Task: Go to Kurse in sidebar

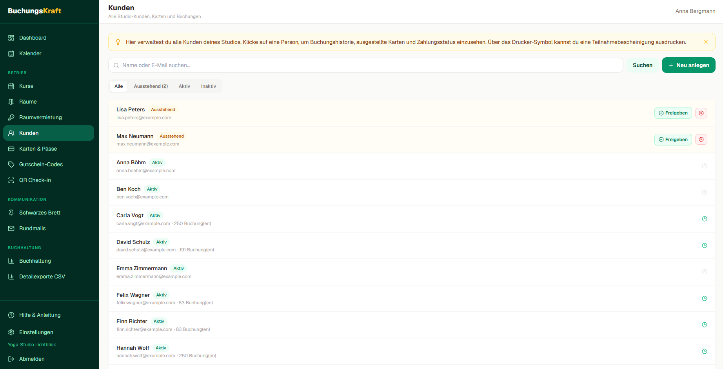Action: point(49,86)
